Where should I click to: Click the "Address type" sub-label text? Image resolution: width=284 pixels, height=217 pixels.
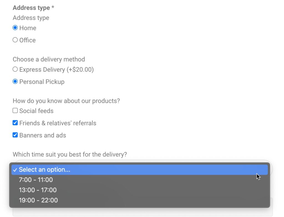[31, 18]
